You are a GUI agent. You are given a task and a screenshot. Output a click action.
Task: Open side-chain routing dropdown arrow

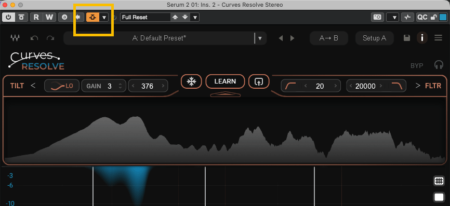(x=104, y=18)
